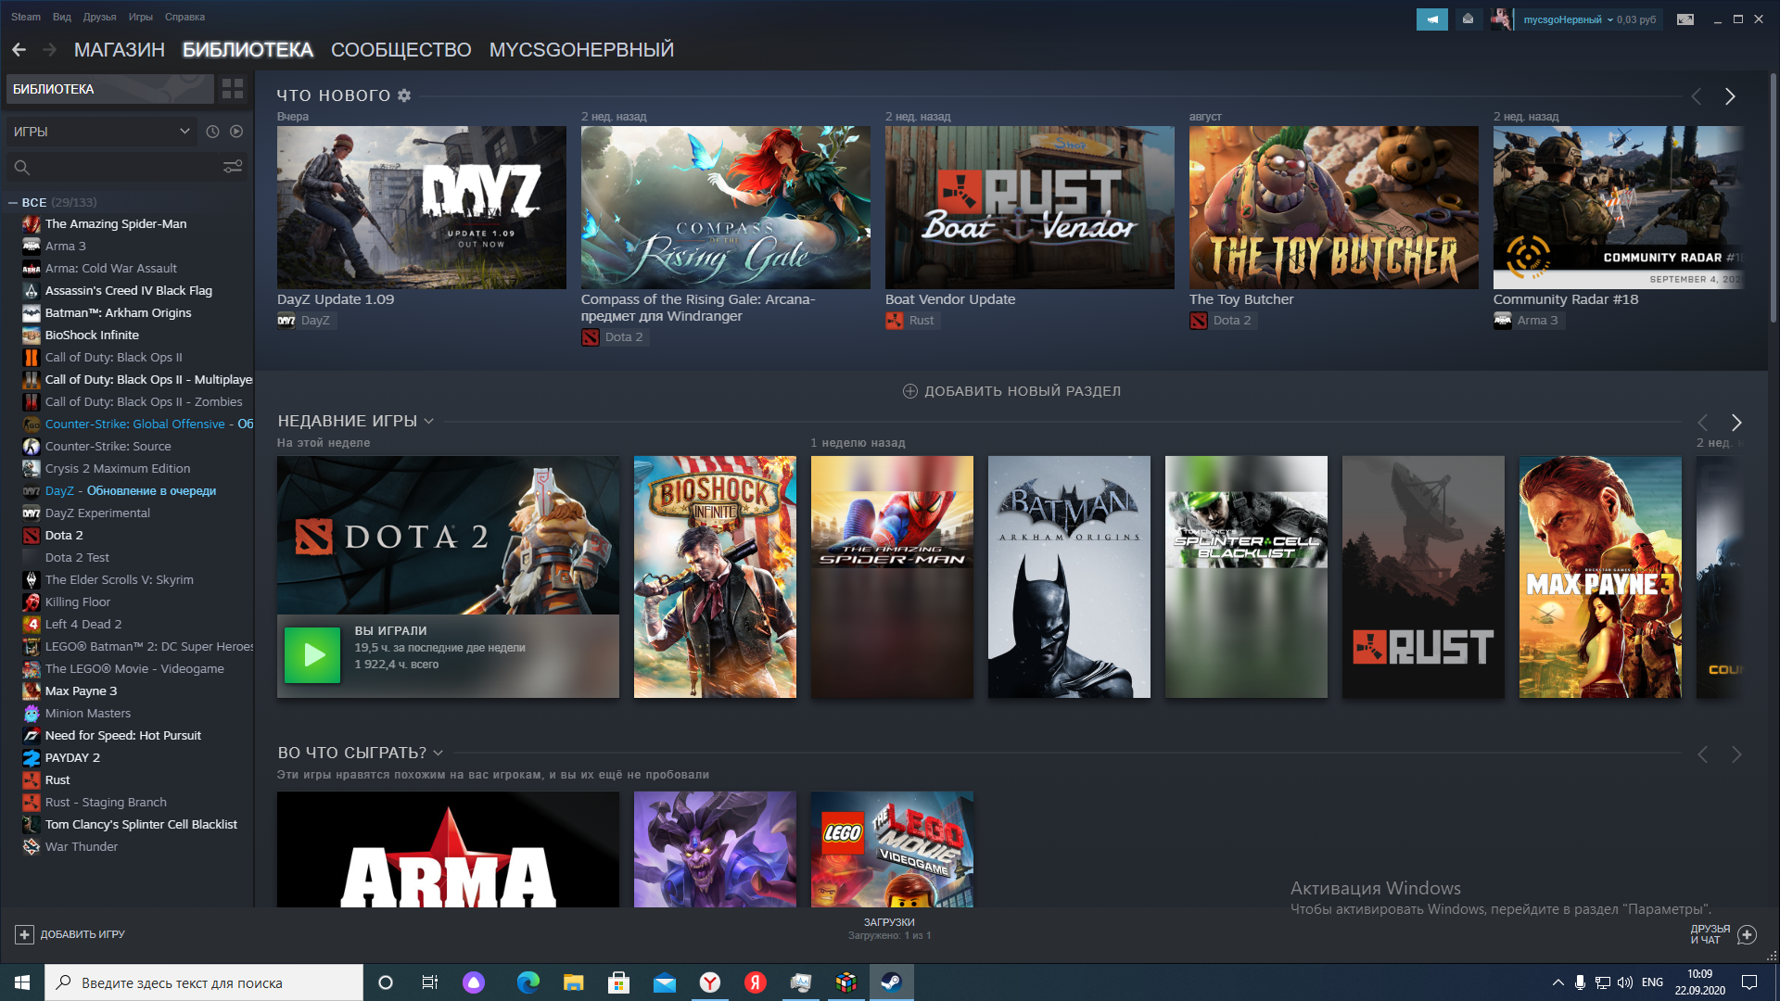
Task: Click Add New Section button
Action: coord(1011,391)
